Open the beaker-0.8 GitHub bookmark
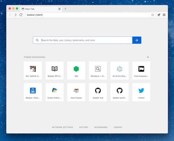Image resolution: width=174 pixels, height=141 pixels. pos(98,92)
